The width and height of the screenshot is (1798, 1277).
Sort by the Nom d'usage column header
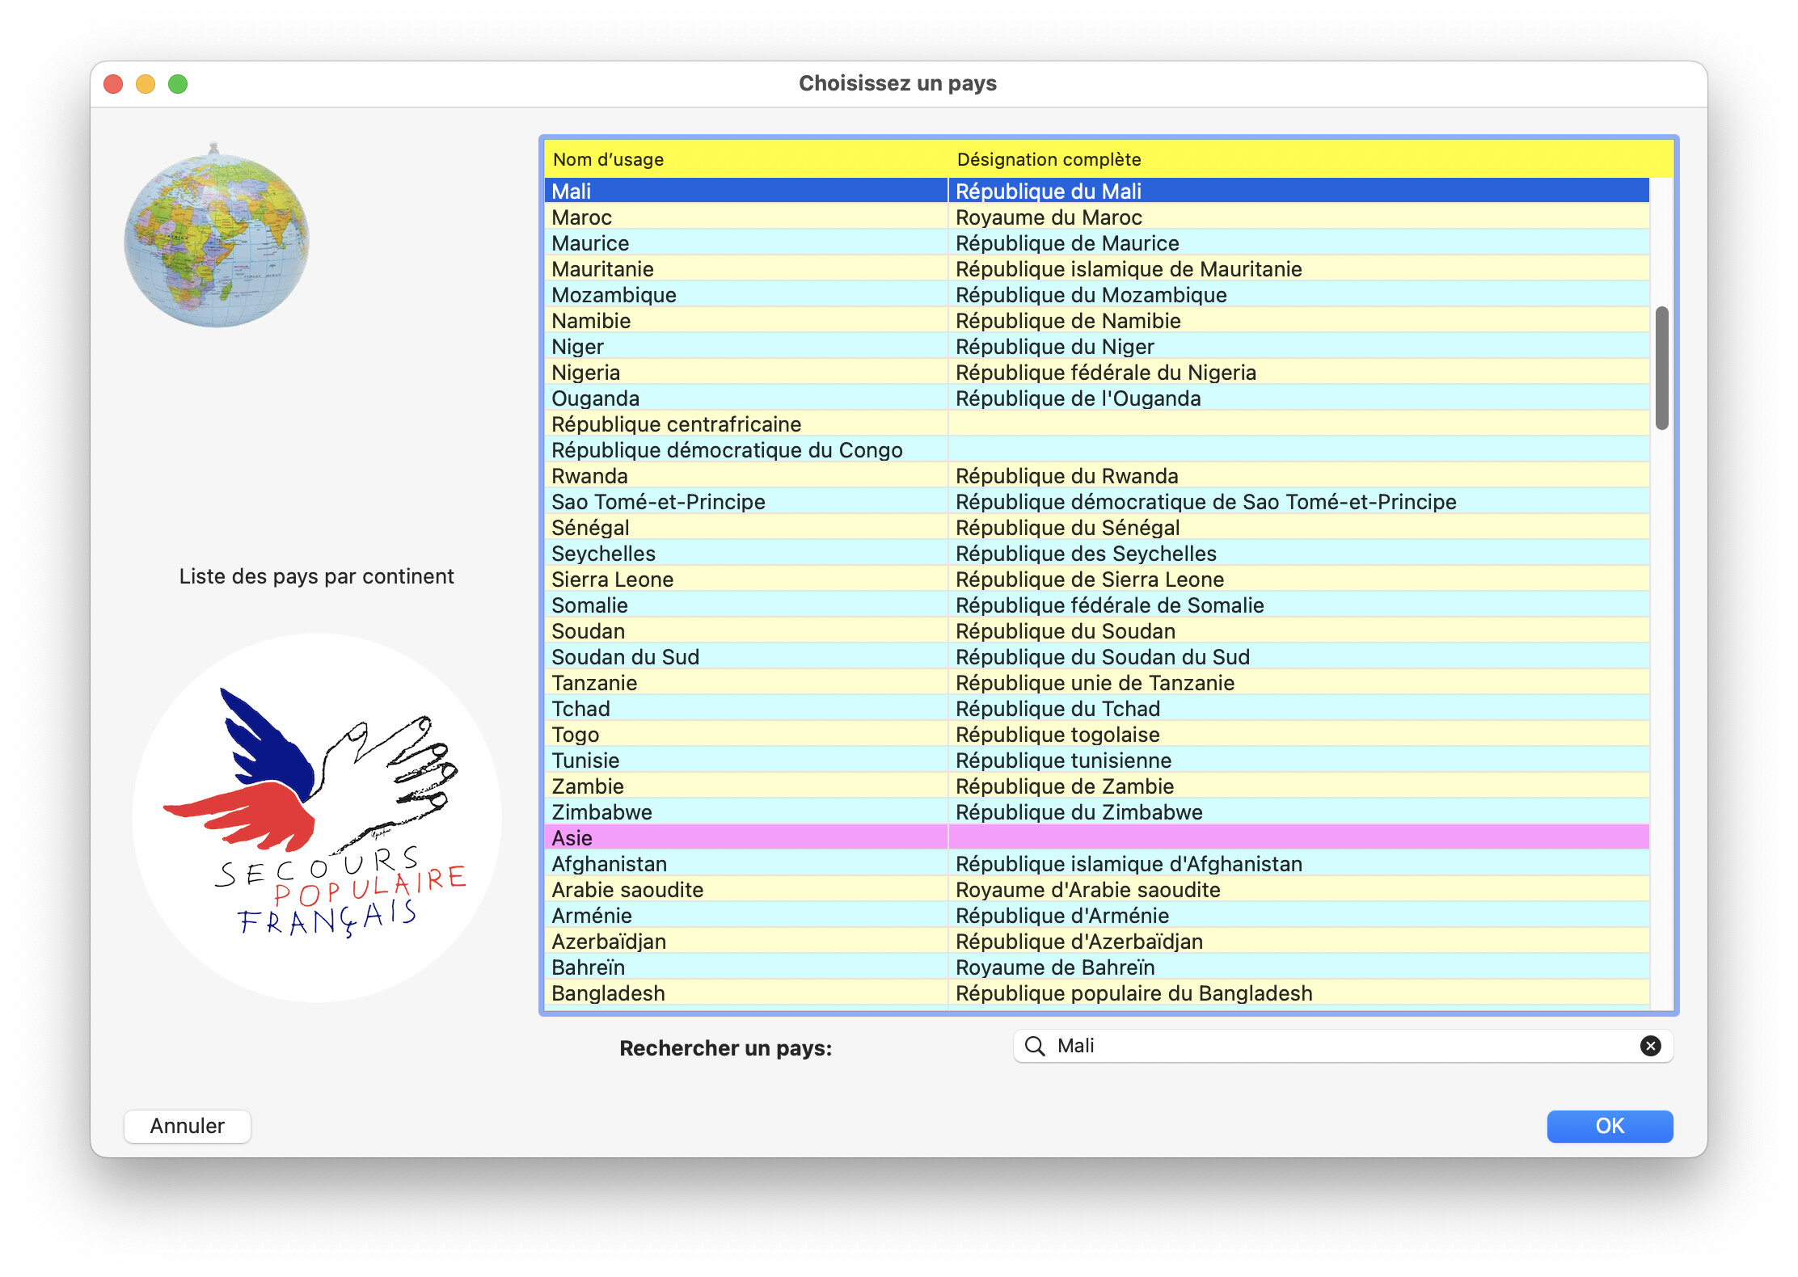(x=745, y=159)
